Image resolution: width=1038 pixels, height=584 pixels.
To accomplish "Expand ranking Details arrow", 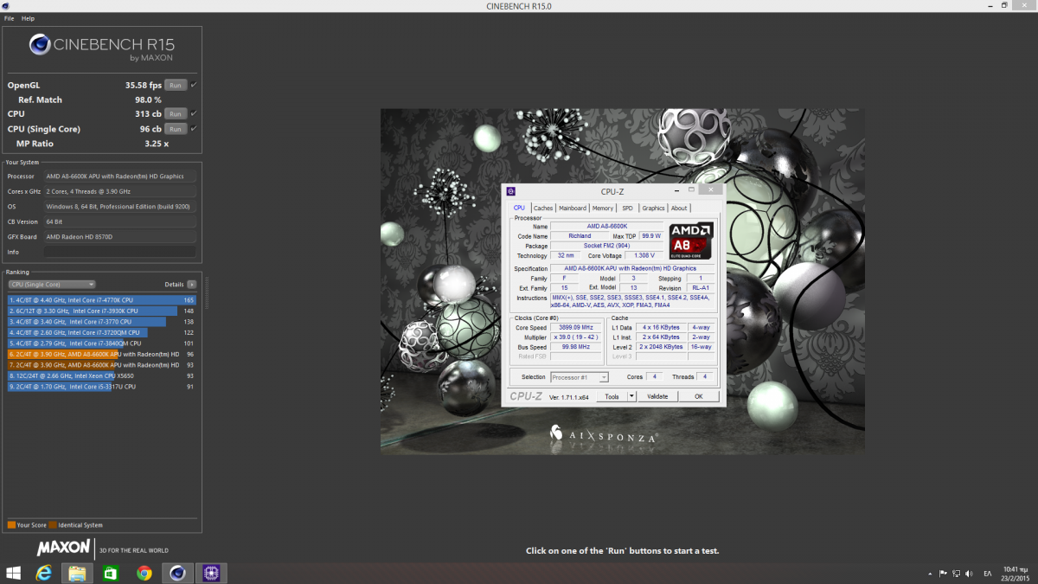I will 192,284.
